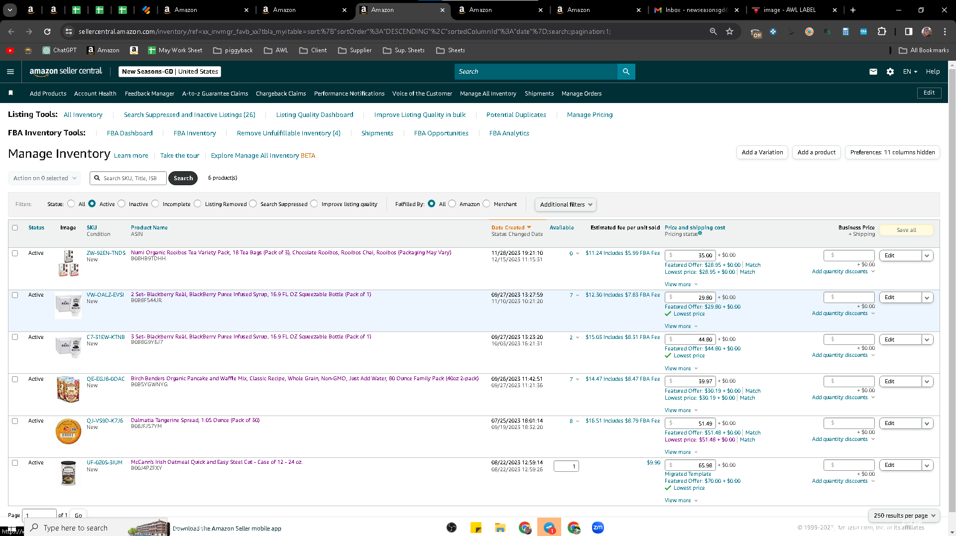
Task: Open the 250 results per page dropdown
Action: point(904,516)
